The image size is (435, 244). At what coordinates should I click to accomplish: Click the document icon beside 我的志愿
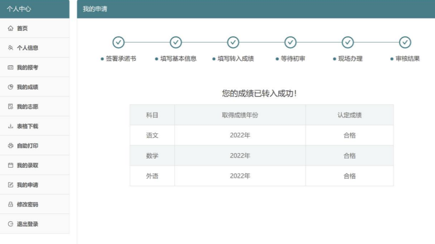[x=10, y=107]
